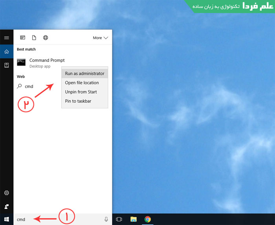
Task: Click the Windows Start button
Action: tap(6, 219)
